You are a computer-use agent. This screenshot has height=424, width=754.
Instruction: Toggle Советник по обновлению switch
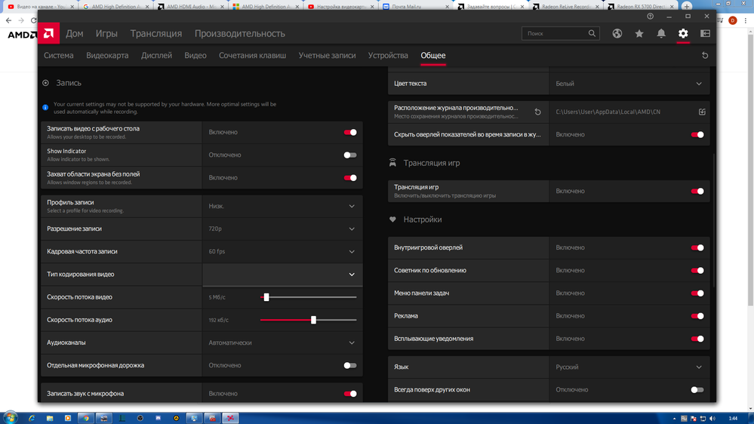coord(697,270)
